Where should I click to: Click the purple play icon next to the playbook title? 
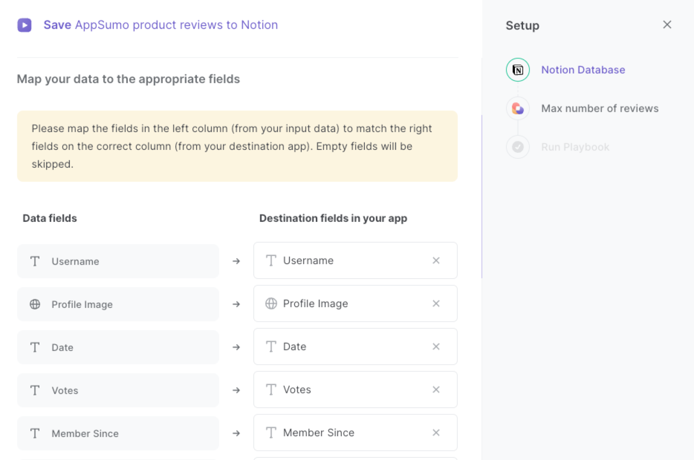click(24, 25)
